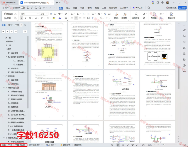Screen dimensions: 188x147
Task: Select 3.4 电源电路 in the outline
Action: pos(13,103)
